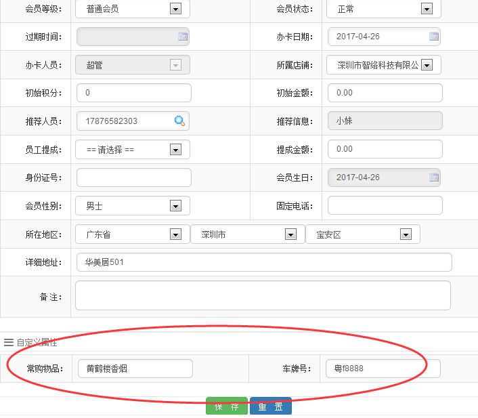Open the calendar picker for 办卡日期
This screenshot has width=478, height=418.
pyautogui.click(x=434, y=37)
